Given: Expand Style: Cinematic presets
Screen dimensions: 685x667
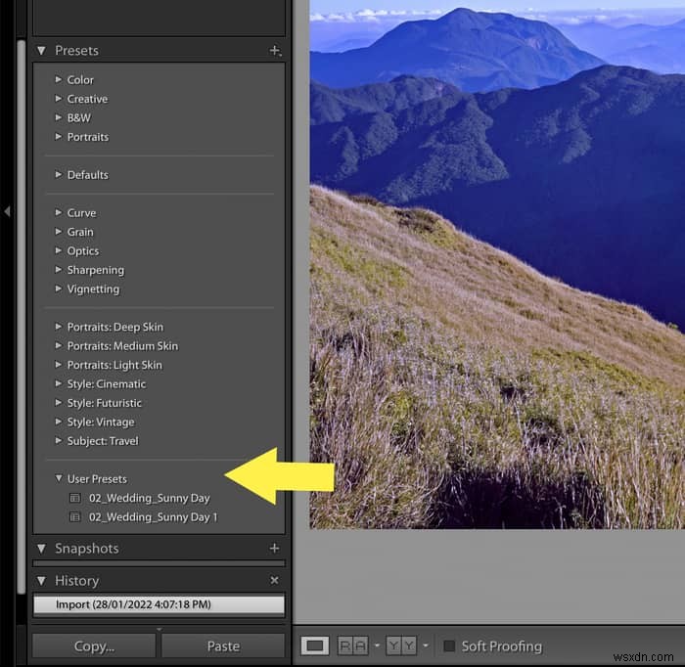Looking at the screenshot, I should point(58,383).
